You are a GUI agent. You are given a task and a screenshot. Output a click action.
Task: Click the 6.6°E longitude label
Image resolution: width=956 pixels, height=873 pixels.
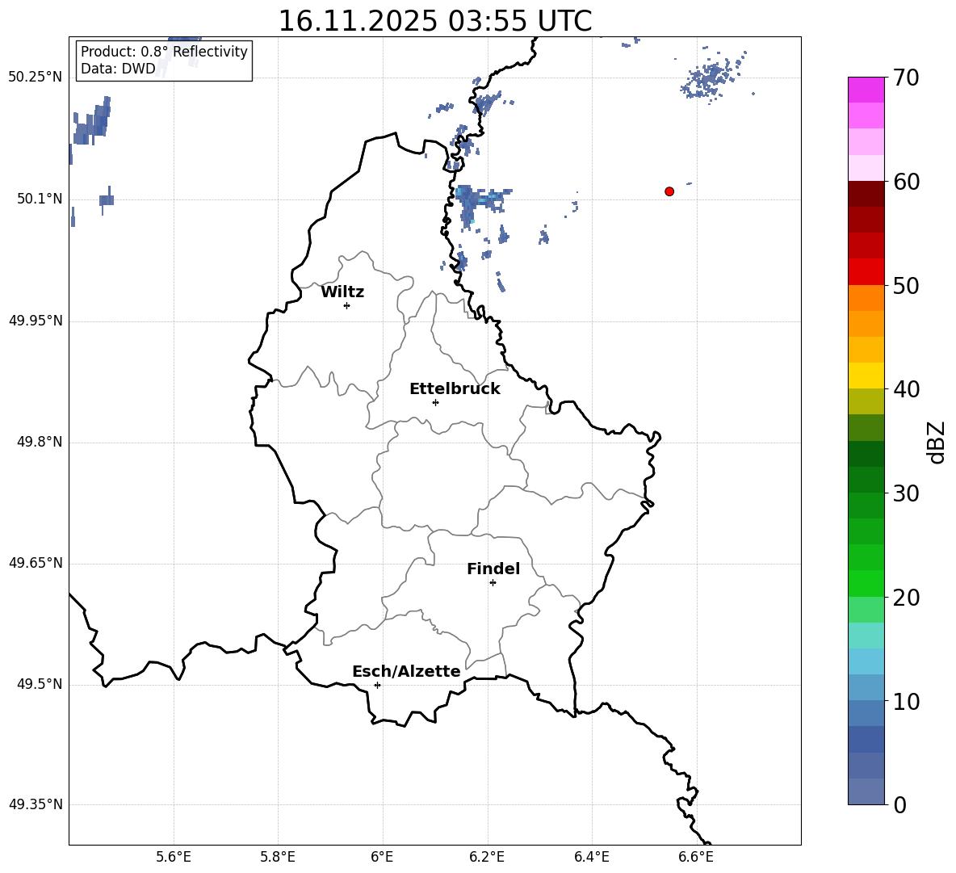pyautogui.click(x=696, y=857)
